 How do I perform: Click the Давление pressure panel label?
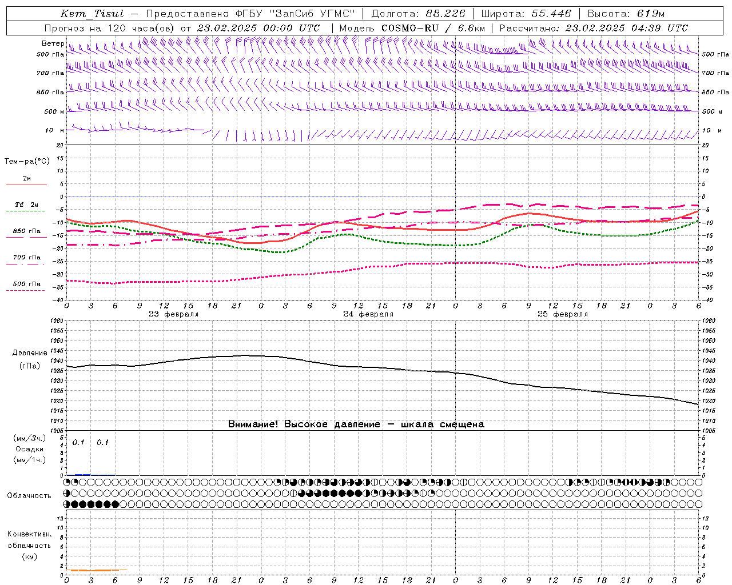[30, 353]
